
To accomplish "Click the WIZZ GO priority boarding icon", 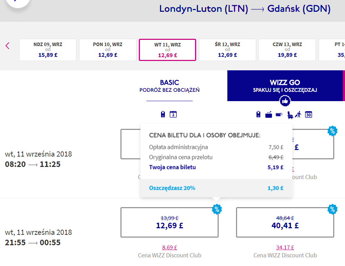I will coord(298,114).
